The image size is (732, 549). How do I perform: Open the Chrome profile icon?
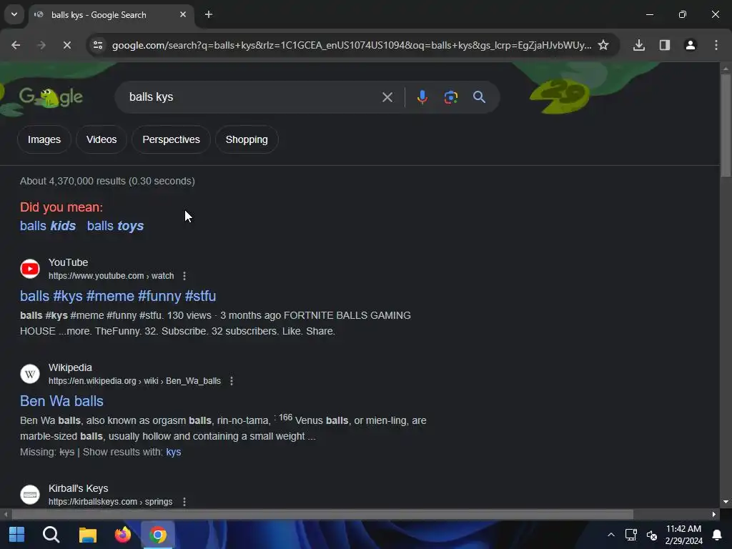[691, 45]
